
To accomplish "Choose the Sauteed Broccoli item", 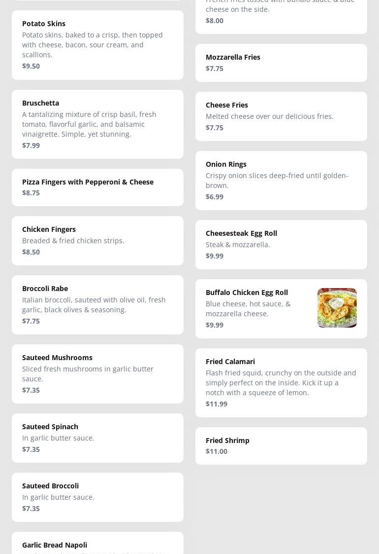I will 97,497.
